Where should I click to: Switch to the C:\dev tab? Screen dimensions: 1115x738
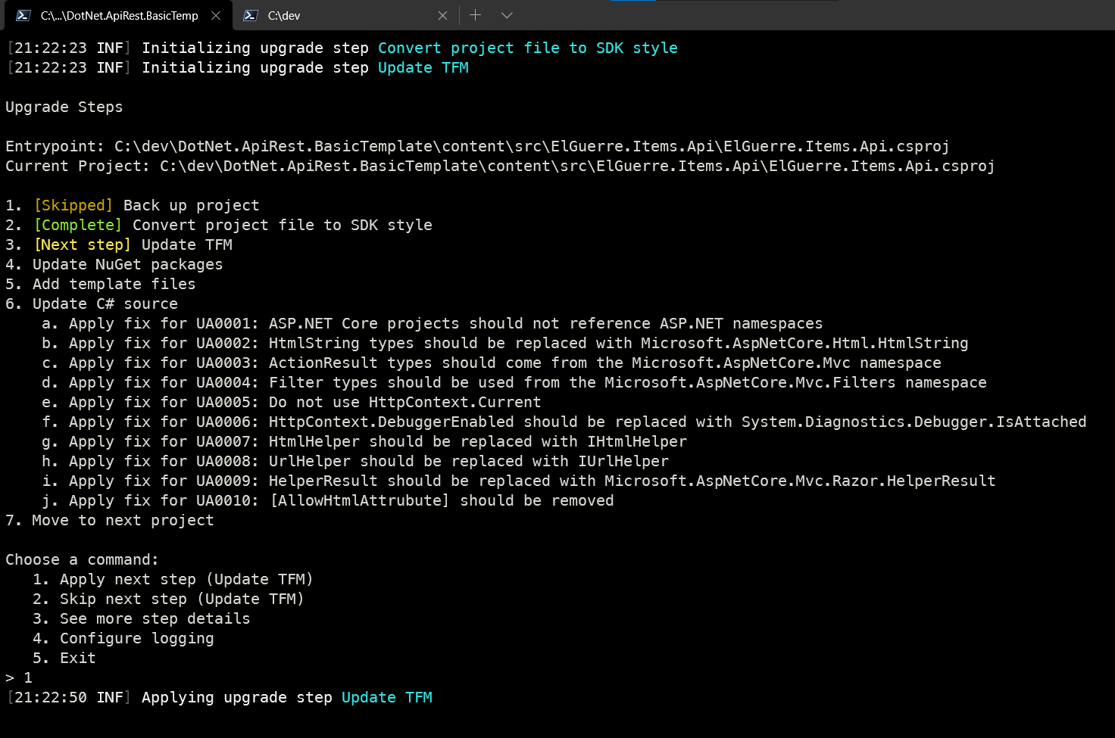click(x=341, y=15)
